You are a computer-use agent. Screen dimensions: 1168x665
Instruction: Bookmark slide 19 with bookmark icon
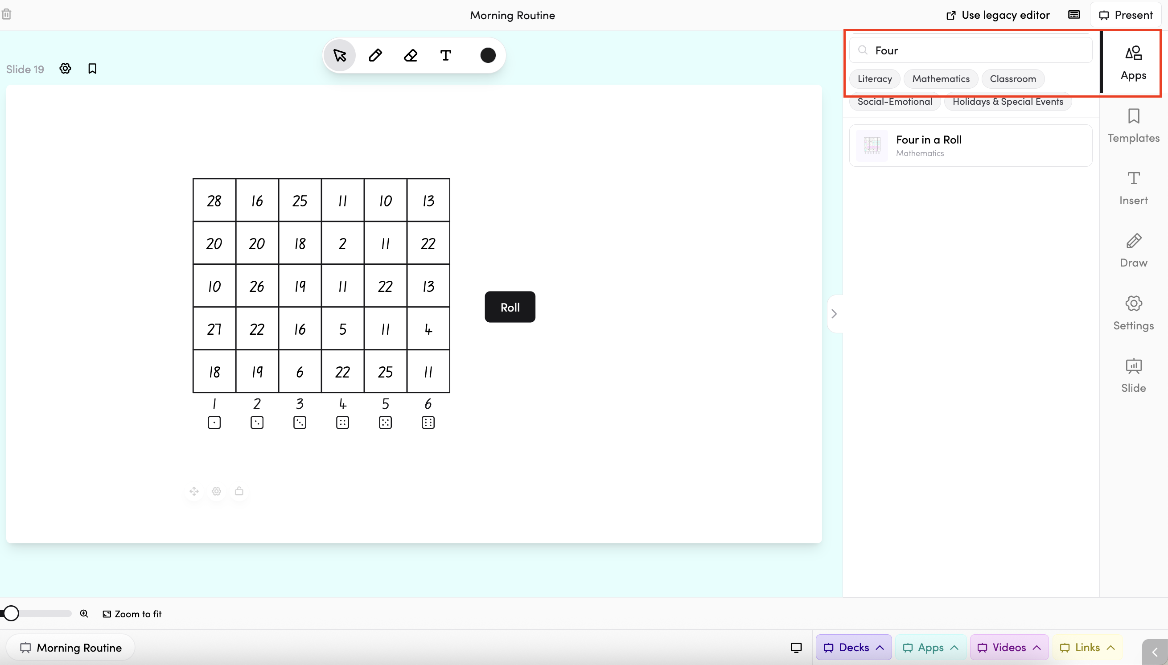click(x=92, y=69)
